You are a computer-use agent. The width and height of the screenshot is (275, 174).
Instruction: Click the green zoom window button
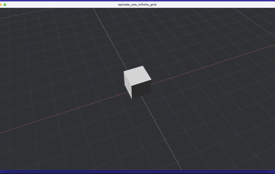click(5, 5)
